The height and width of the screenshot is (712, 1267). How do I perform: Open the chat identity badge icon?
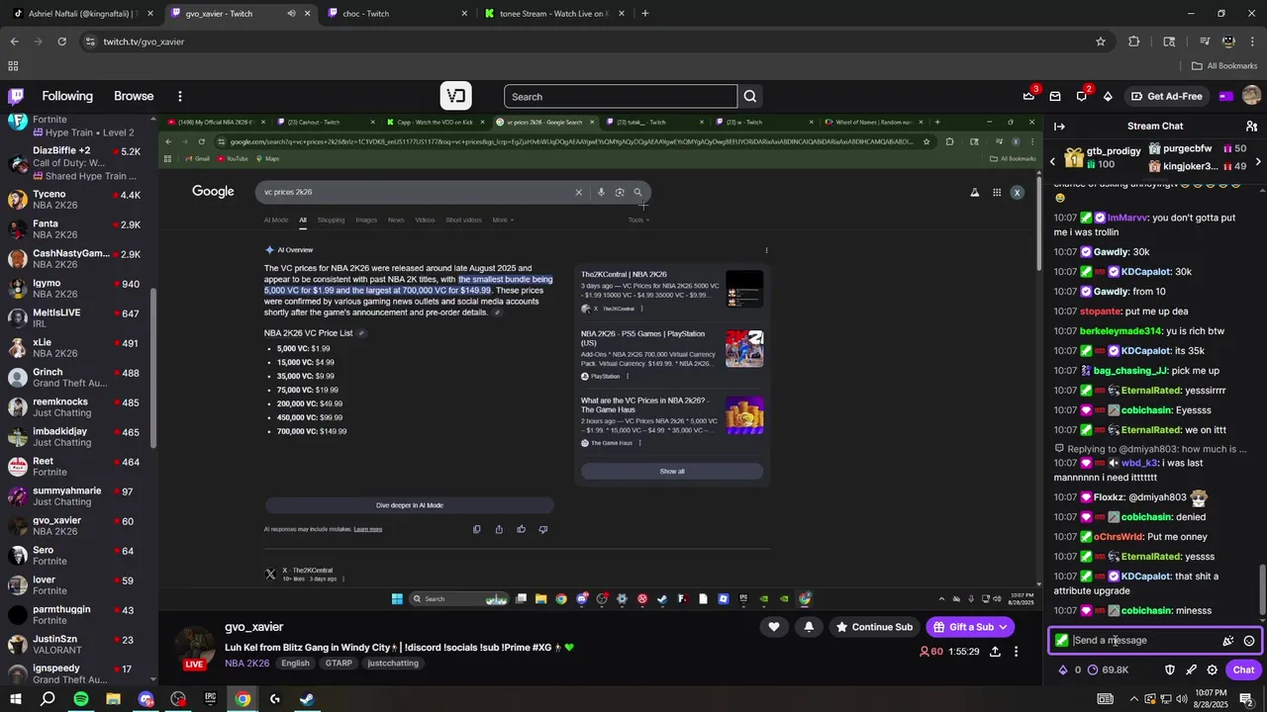(x=1062, y=641)
